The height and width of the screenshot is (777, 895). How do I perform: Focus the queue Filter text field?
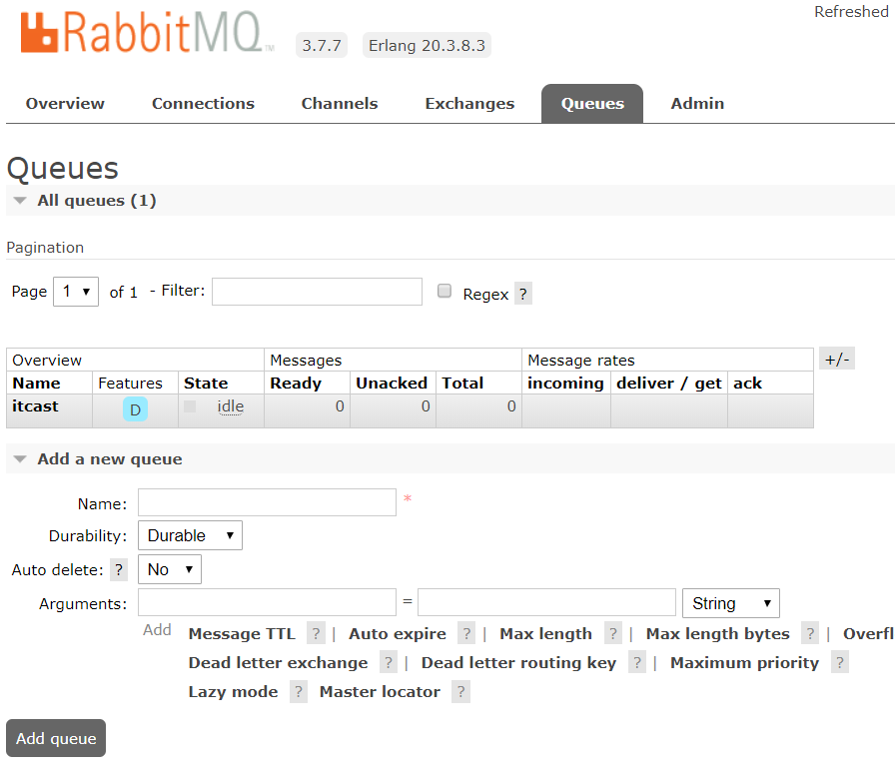point(317,292)
